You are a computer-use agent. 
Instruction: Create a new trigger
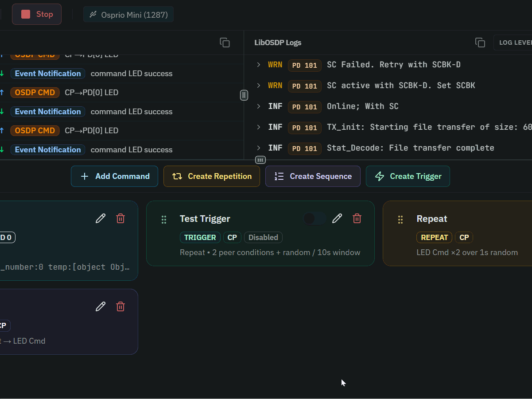tap(408, 176)
